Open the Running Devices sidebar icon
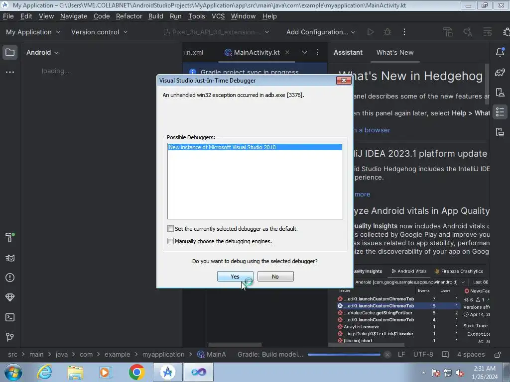Screen dimensions: 510x382 click(500, 132)
